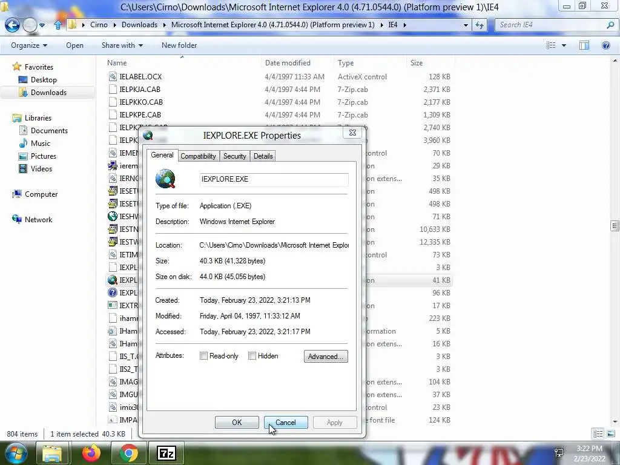Image resolution: width=620 pixels, height=465 pixels.
Task: Select the IELPKJA.CAB file
Action: click(140, 90)
